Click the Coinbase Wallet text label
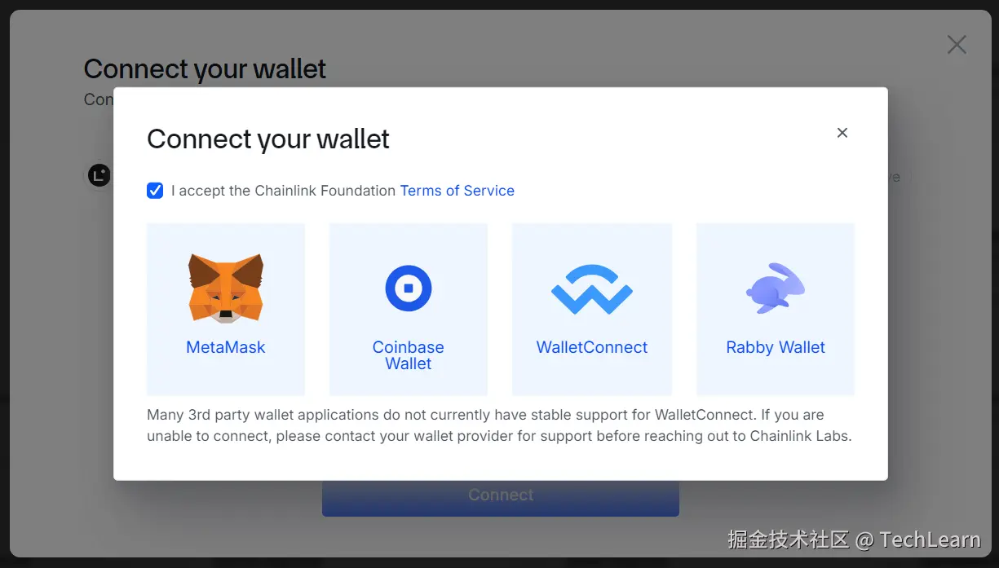The image size is (999, 568). [409, 355]
